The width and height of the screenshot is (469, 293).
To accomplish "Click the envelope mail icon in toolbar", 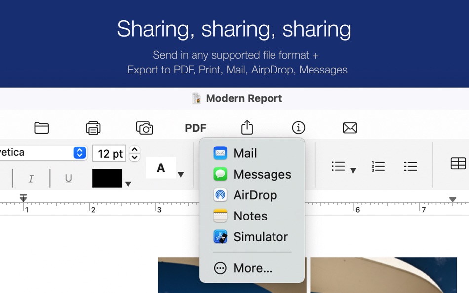I will (x=350, y=128).
